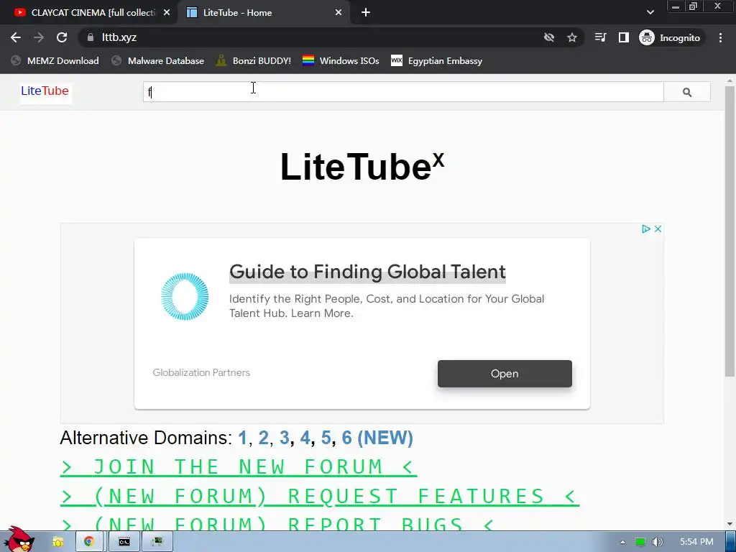Close the LiteTube - Home tab
Image resolution: width=736 pixels, height=552 pixels.
pyautogui.click(x=339, y=13)
